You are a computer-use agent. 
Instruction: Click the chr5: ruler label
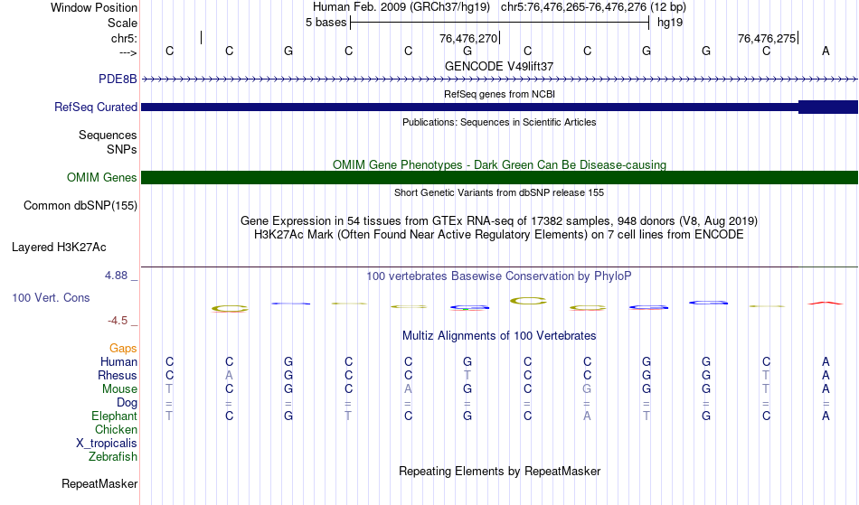tap(125, 38)
